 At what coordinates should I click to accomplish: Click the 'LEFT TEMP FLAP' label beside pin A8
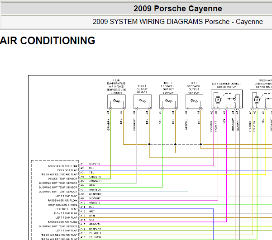[x=67, y=196]
